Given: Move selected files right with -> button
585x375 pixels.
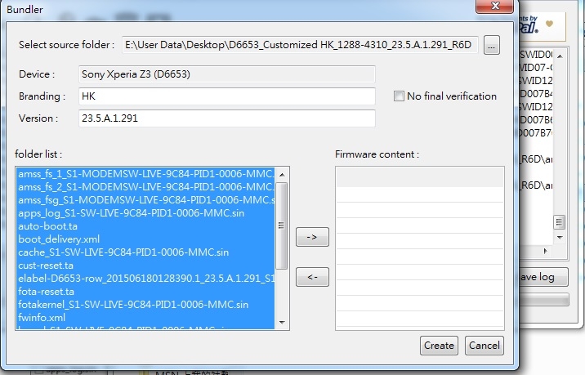Looking at the screenshot, I should coord(312,237).
